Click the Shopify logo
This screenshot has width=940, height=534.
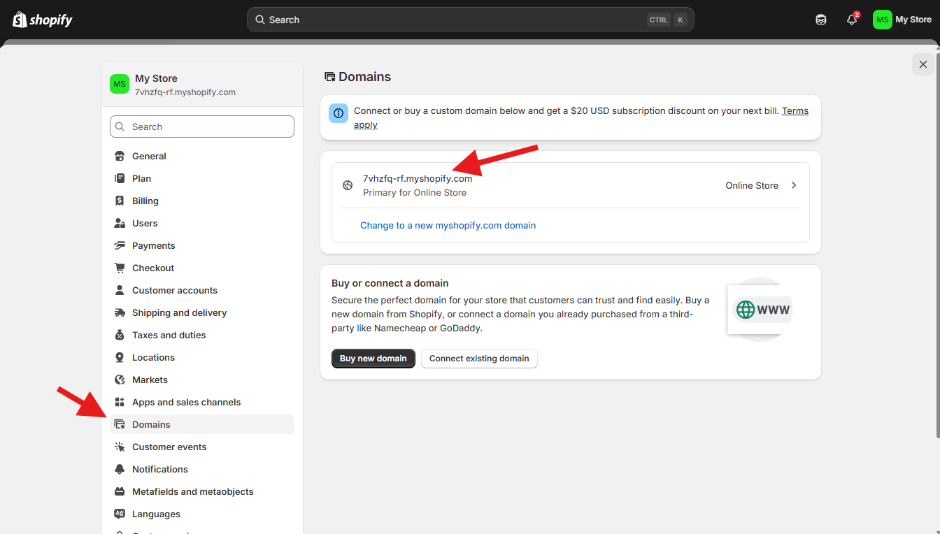pyautogui.click(x=43, y=20)
